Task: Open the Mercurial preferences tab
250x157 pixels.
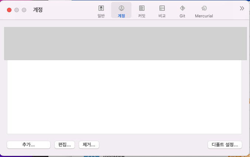Action: coord(204,11)
